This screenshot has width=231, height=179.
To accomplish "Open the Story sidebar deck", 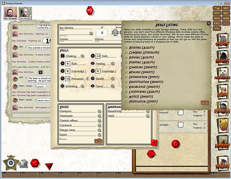I will (x=222, y=41).
